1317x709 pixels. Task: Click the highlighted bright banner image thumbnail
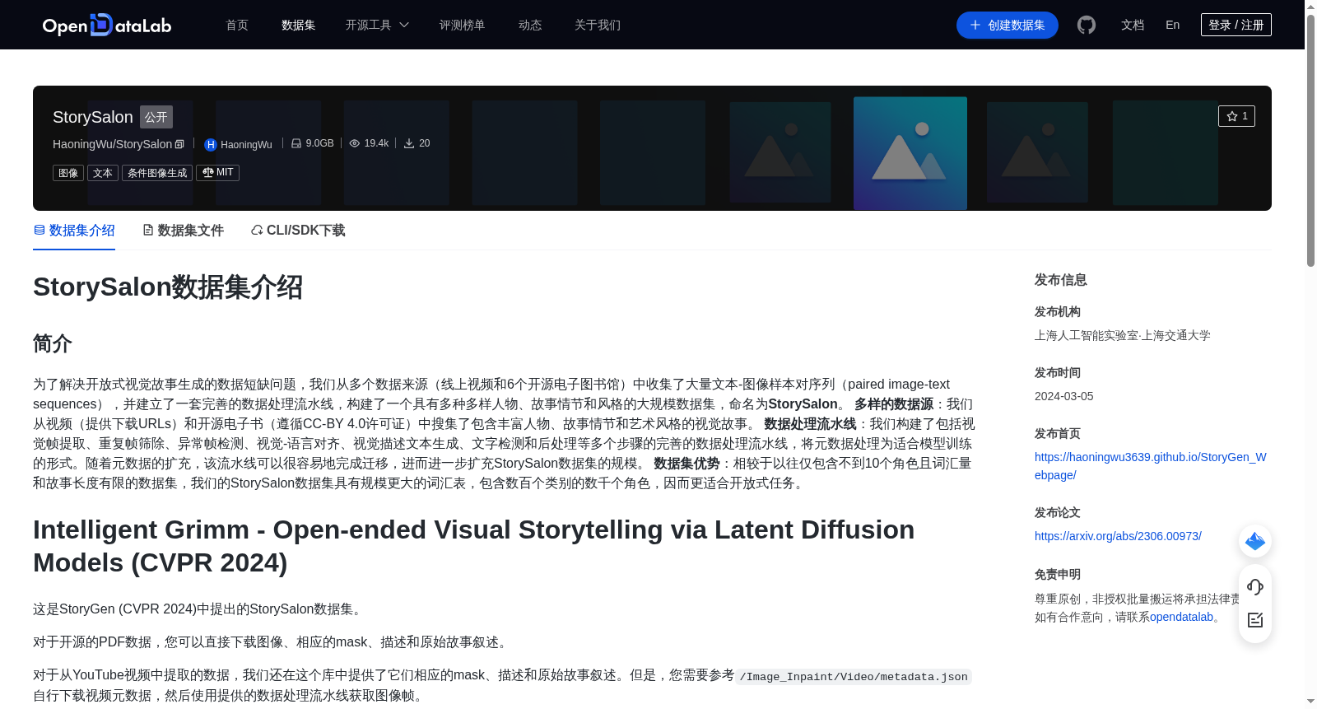coord(910,153)
